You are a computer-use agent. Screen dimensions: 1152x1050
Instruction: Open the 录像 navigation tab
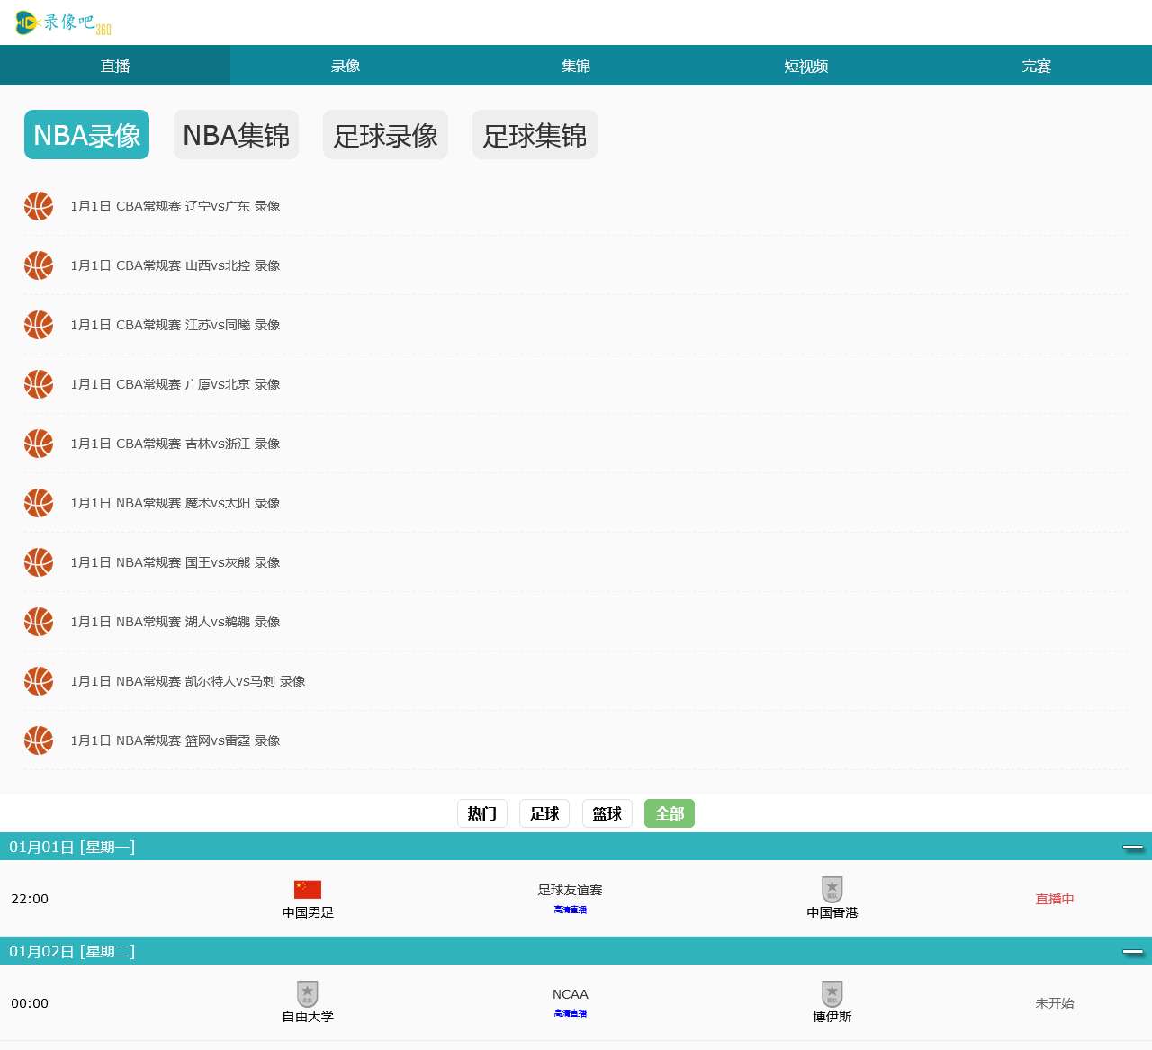(346, 66)
